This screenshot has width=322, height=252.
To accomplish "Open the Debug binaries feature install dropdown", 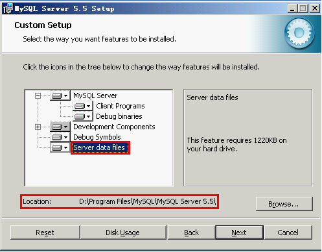I will pos(83,116).
